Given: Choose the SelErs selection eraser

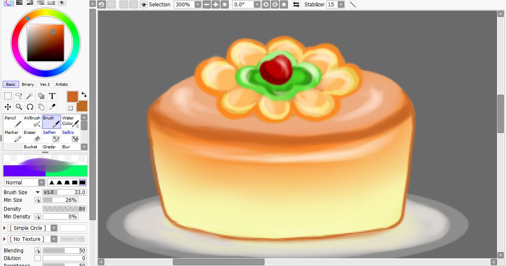Looking at the screenshot, I should 70,136.
